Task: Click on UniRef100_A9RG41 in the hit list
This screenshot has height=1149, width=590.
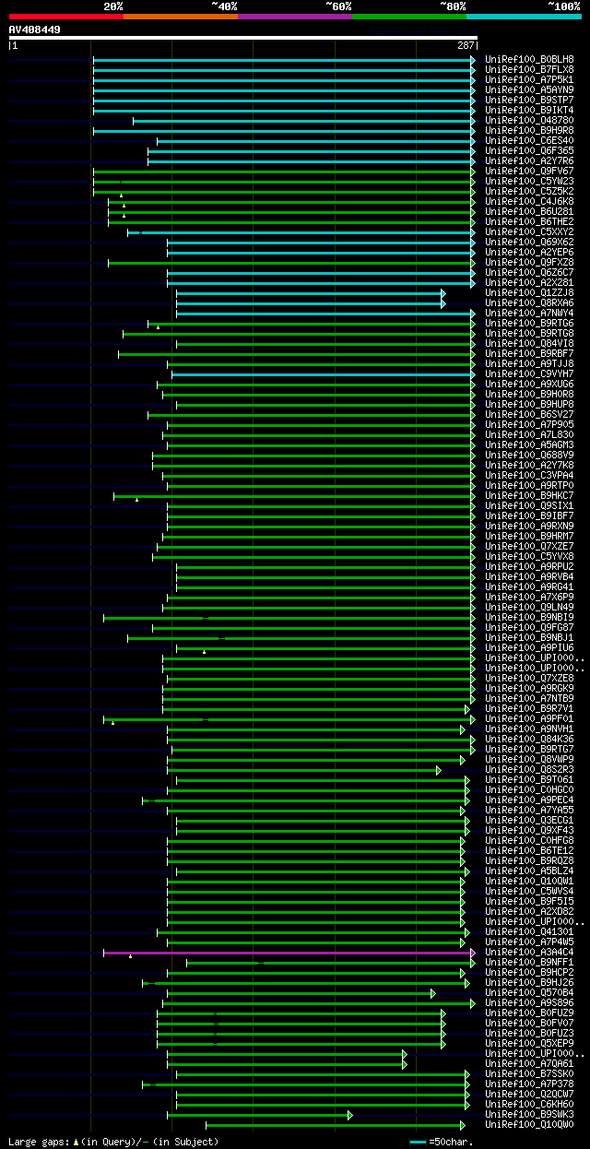Action: [x=529, y=586]
